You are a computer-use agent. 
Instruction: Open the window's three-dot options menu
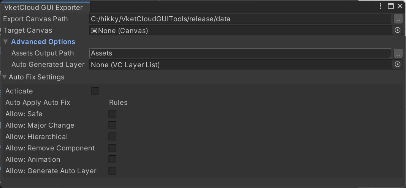pyautogui.click(x=381, y=6)
